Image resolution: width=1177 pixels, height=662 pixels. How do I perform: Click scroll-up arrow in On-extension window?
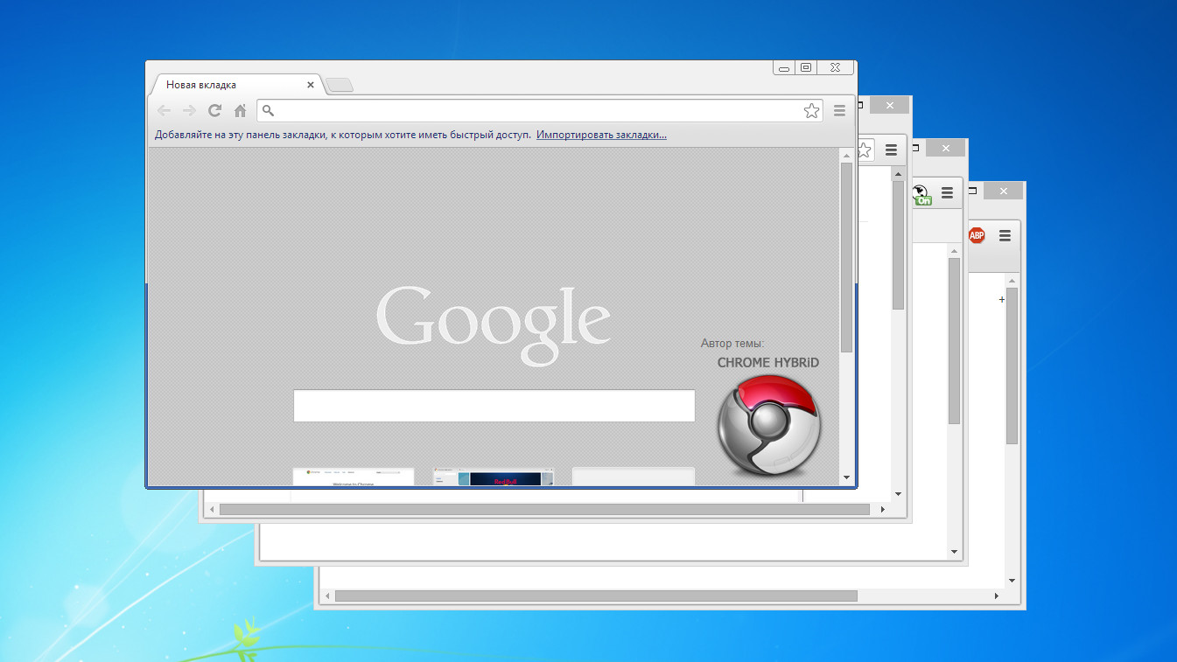point(954,251)
